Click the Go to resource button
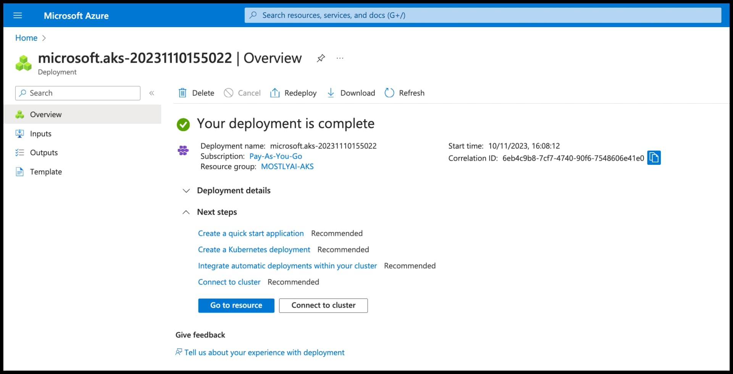Image resolution: width=733 pixels, height=374 pixels. point(236,305)
